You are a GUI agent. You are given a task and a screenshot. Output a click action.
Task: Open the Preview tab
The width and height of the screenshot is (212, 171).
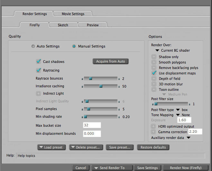pyautogui.click(x=93, y=25)
